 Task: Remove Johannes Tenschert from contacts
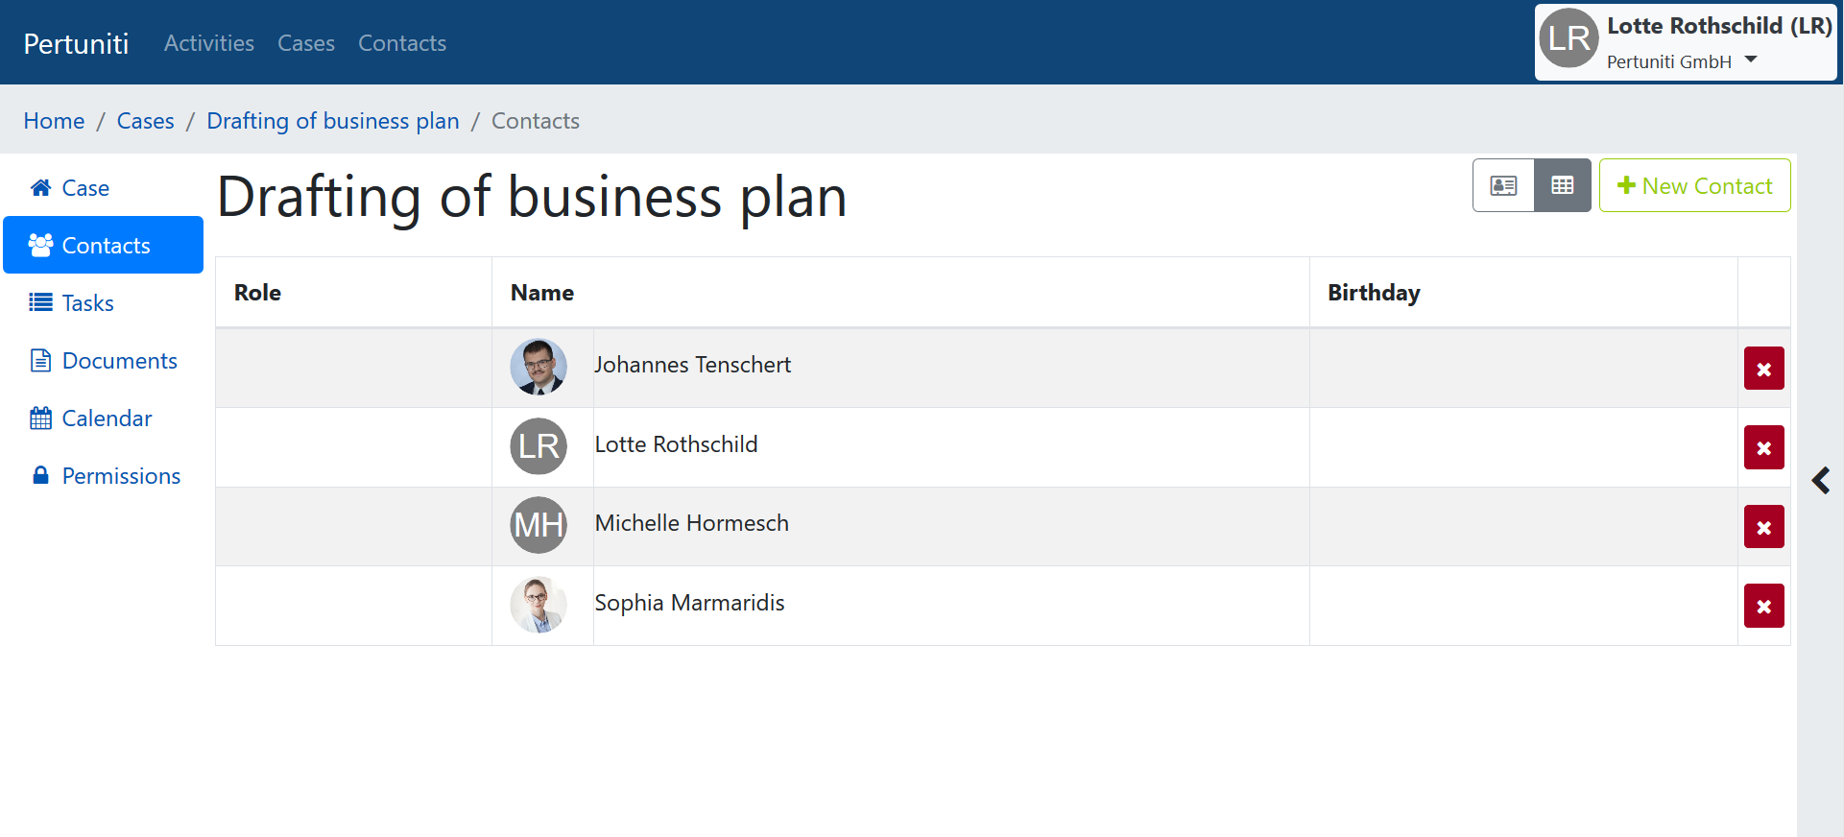click(x=1763, y=369)
